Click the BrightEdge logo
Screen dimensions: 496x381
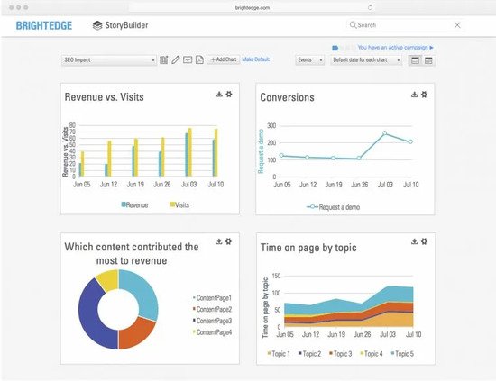pos(44,25)
